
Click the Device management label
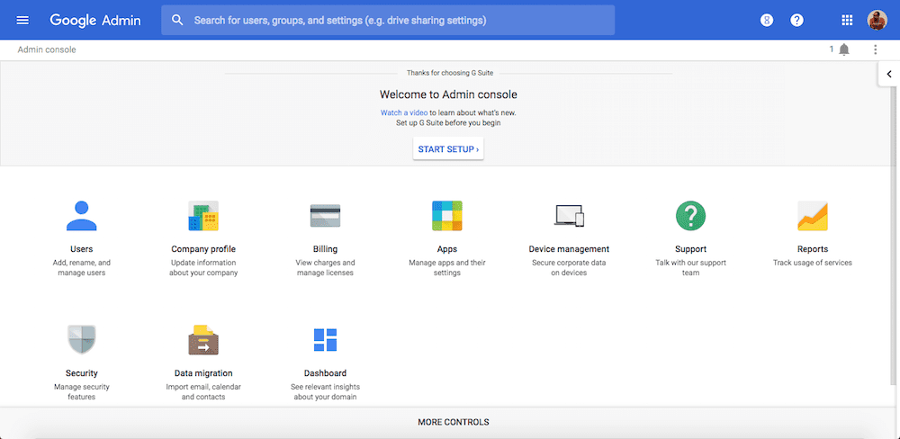[x=569, y=249]
